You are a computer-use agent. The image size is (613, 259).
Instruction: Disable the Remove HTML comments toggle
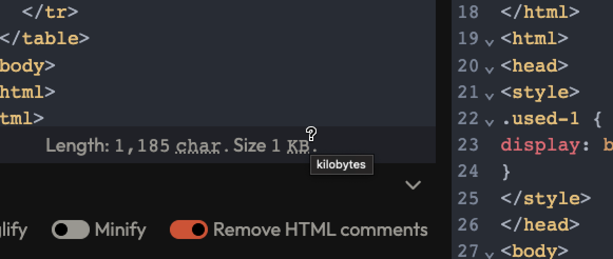(x=189, y=230)
